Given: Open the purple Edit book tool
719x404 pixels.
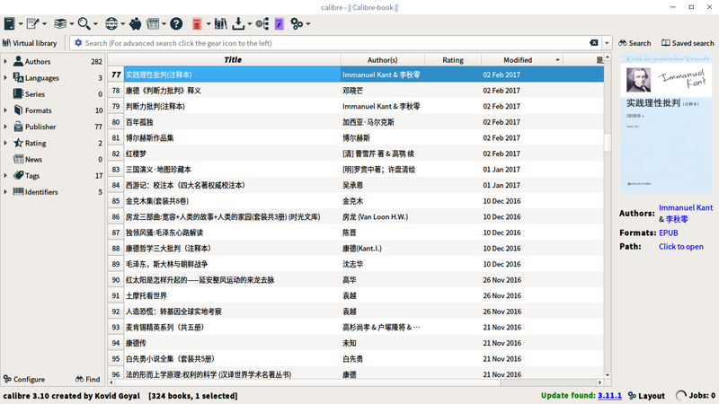Looking at the screenshot, I should 280,22.
